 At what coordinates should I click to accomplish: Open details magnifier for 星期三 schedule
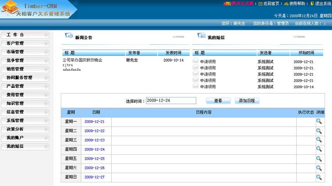click(319, 140)
